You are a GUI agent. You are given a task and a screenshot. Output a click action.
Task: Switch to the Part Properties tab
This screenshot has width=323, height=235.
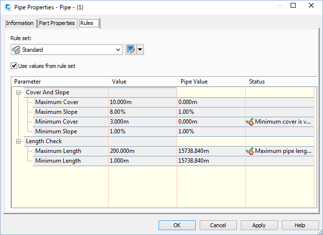[x=57, y=23]
